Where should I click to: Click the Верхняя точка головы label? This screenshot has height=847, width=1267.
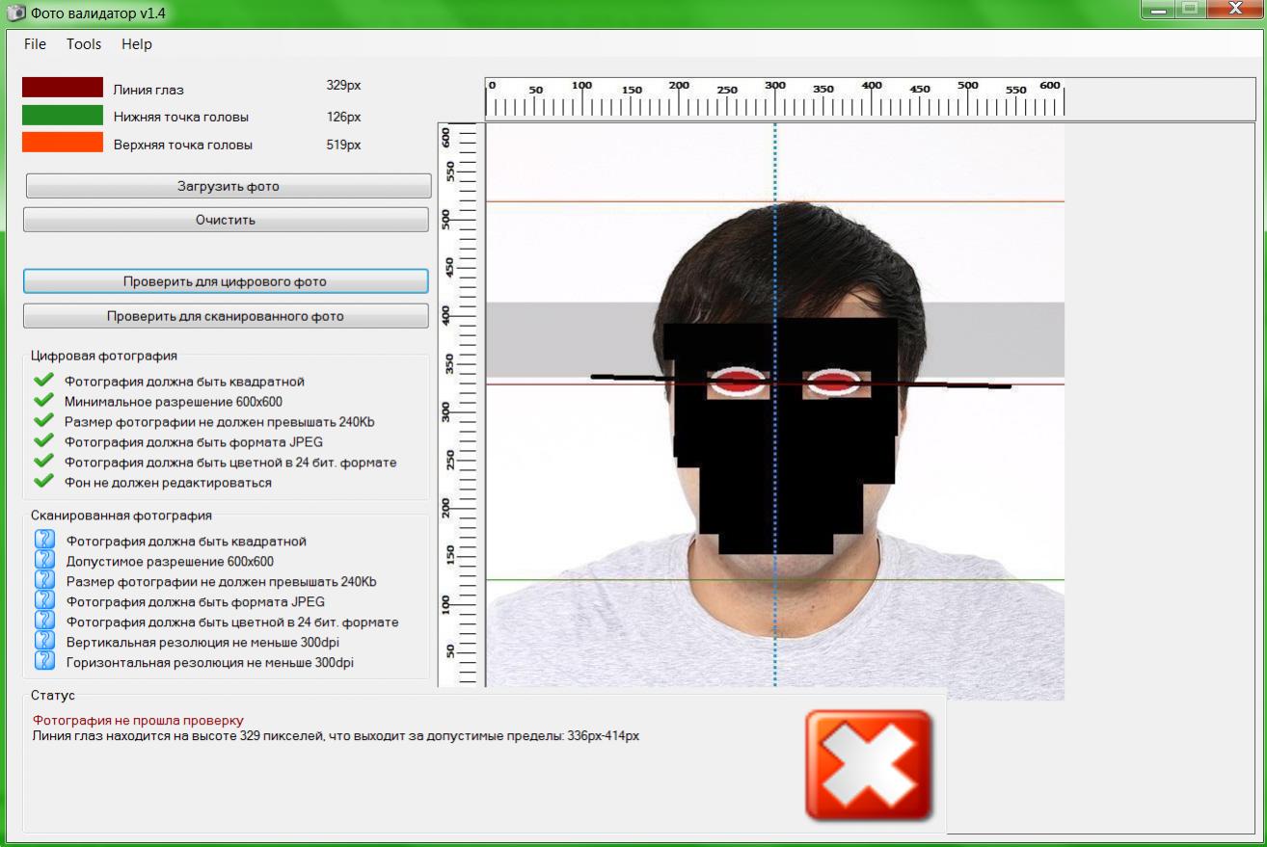[x=182, y=145]
